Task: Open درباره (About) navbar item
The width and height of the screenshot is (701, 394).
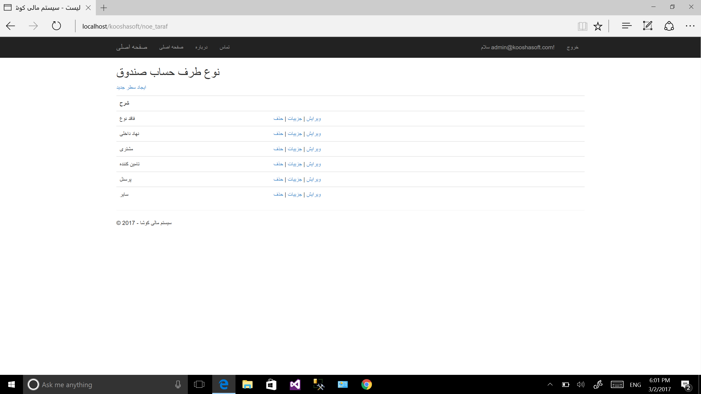Action: (201, 47)
